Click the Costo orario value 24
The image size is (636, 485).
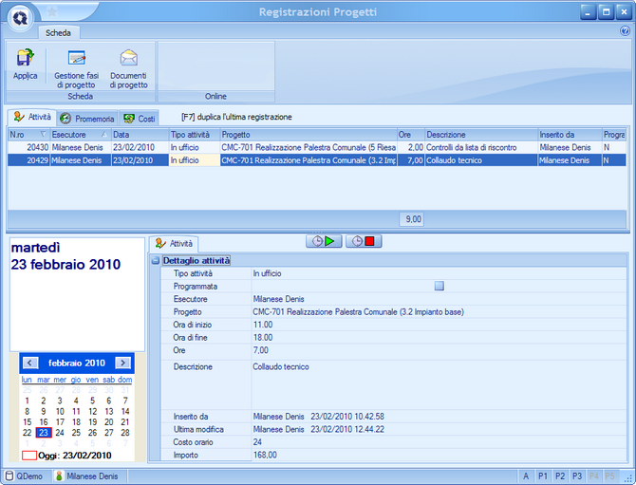click(440, 442)
